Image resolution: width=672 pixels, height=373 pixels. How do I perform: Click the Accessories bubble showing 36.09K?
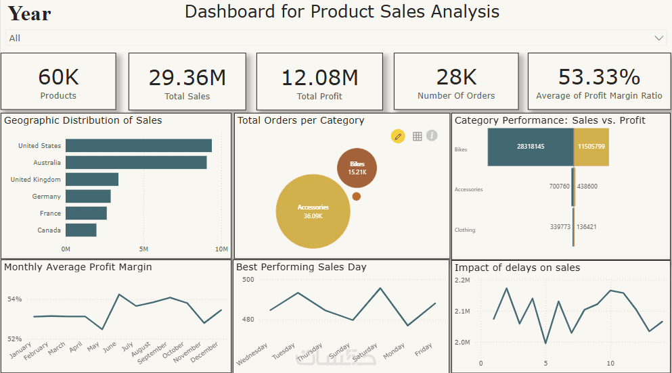pyautogui.click(x=313, y=212)
